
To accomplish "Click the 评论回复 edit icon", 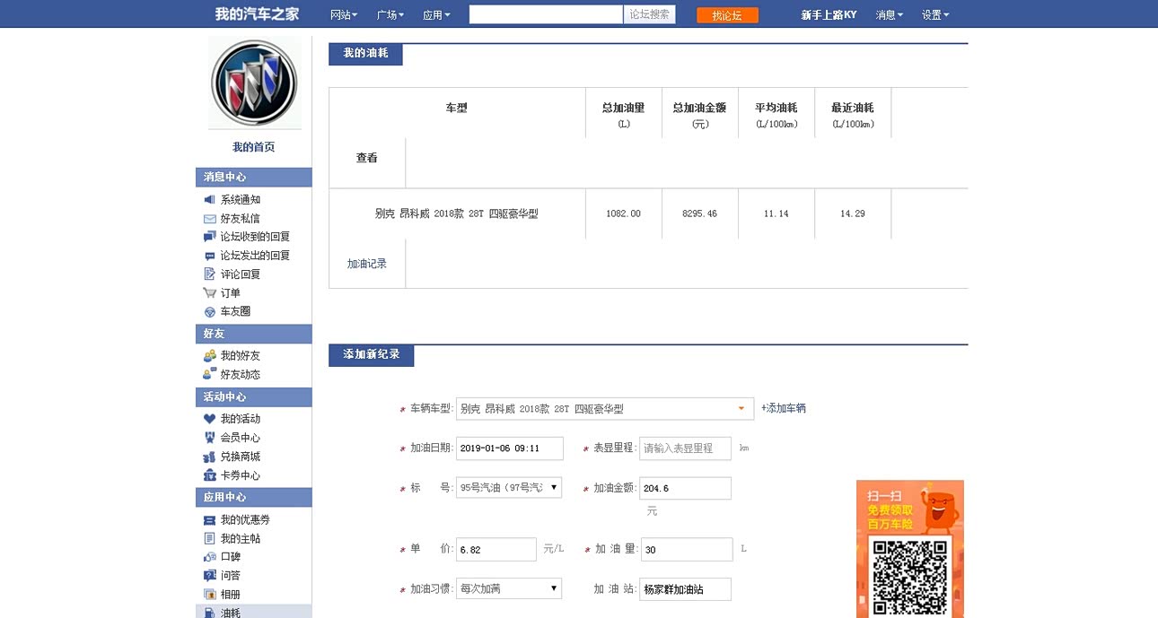I will coord(209,274).
